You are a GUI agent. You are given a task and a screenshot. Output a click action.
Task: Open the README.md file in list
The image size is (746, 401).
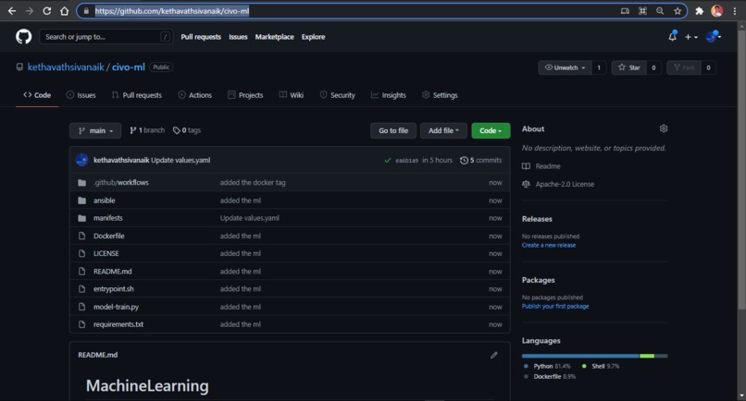(112, 272)
